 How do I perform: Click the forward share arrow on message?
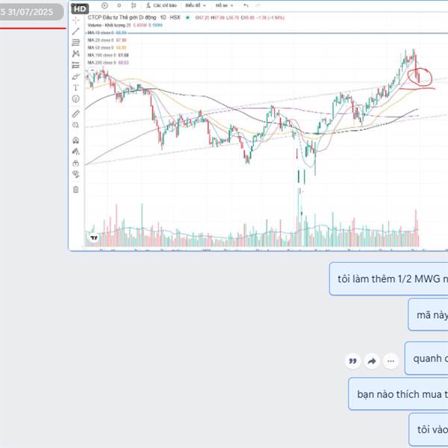[x=372, y=361]
